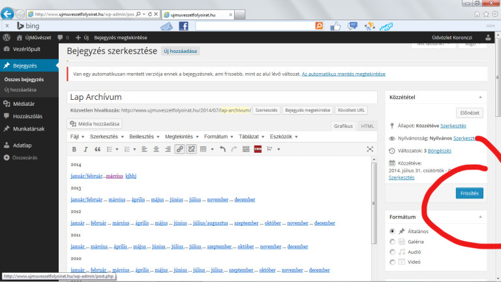Remove link with the unlink icon

pyautogui.click(x=192, y=149)
